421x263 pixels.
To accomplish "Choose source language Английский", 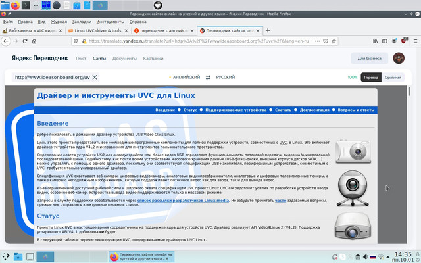I will pyautogui.click(x=186, y=77).
